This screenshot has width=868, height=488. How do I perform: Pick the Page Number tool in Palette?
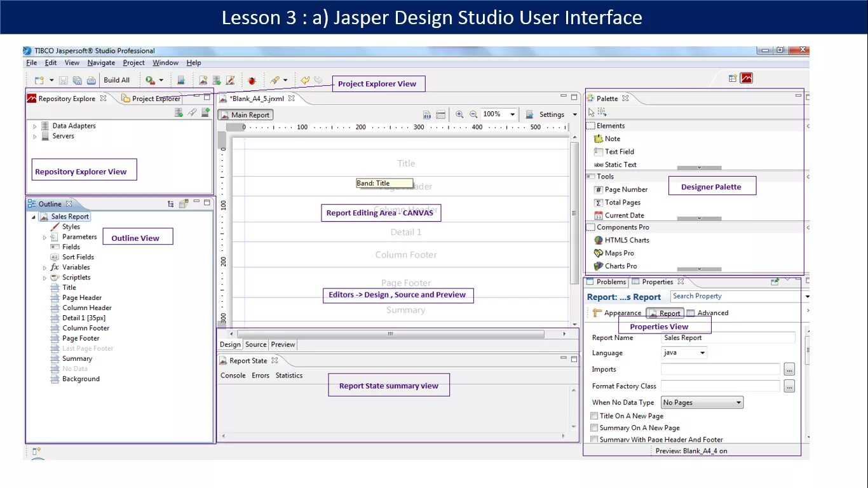coord(621,189)
